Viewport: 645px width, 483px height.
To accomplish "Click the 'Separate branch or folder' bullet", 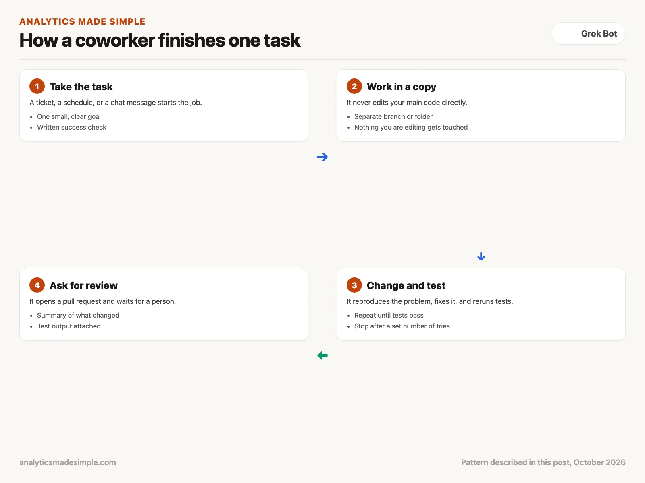I will tap(393, 116).
